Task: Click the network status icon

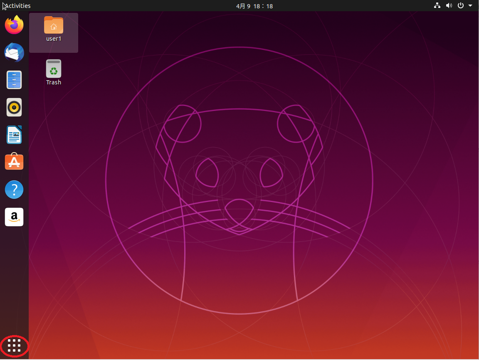Action: (x=437, y=5)
